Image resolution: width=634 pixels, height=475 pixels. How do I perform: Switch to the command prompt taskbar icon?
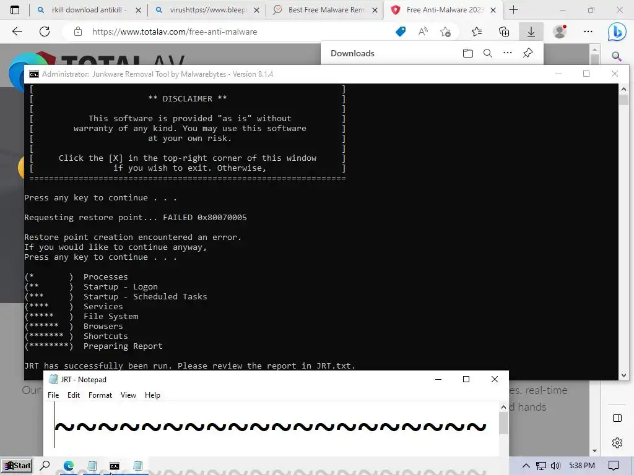(115, 466)
